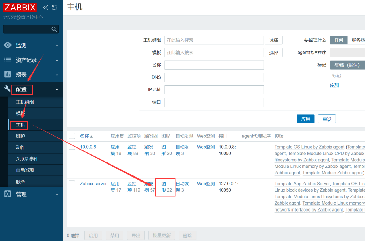Click 选择 next to 模板 field
Image resolution: width=365 pixels, height=241 pixels.
coord(273,53)
